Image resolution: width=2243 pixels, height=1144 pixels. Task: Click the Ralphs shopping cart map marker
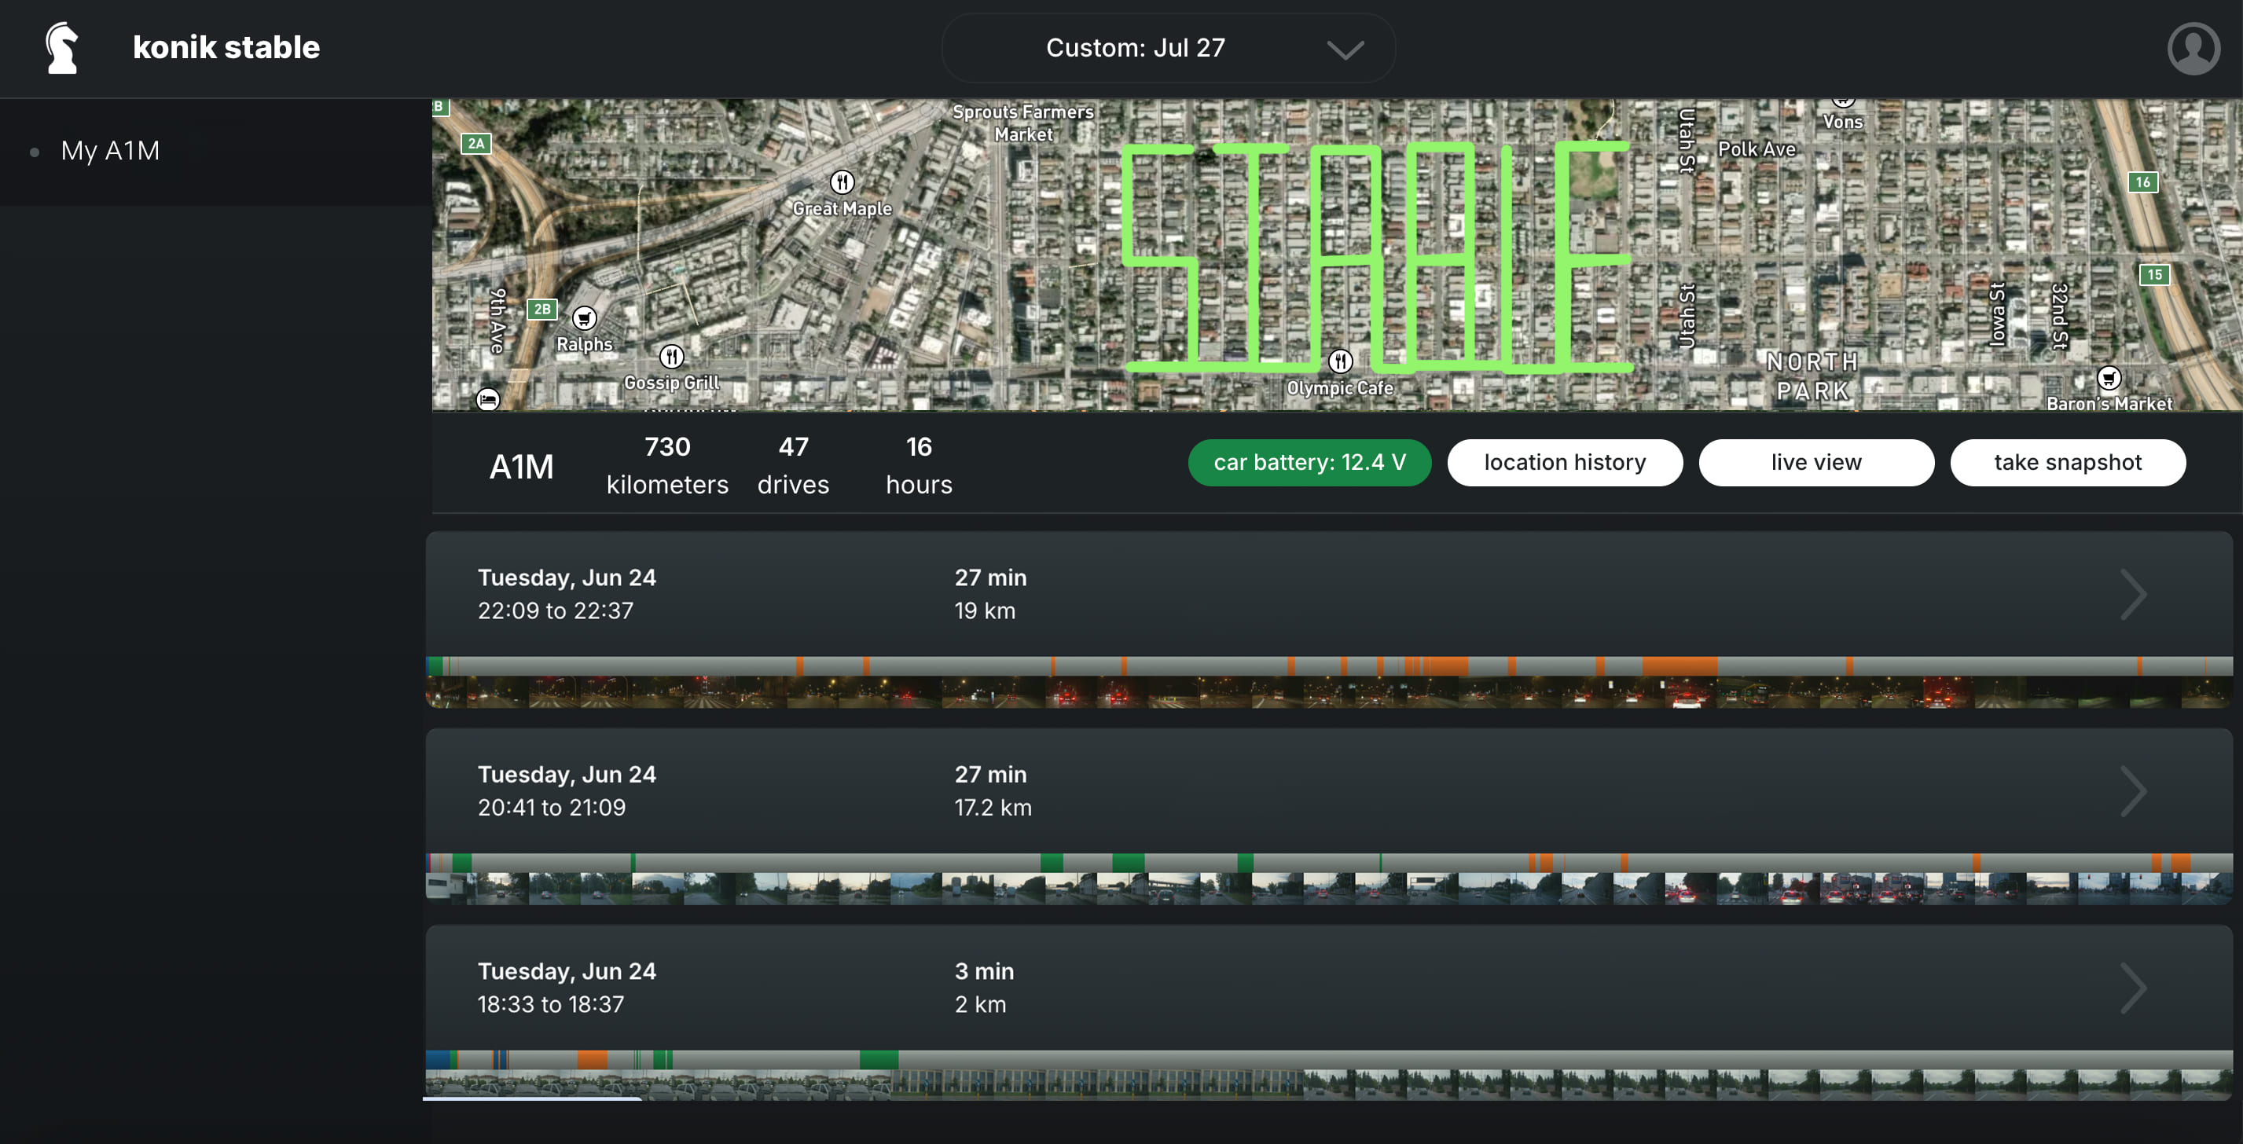pyautogui.click(x=584, y=317)
